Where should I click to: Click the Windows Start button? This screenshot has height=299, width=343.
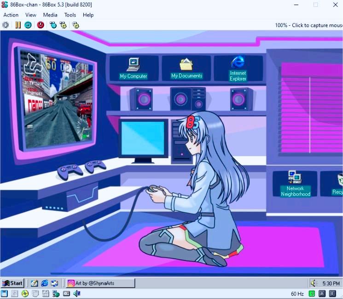(x=12, y=283)
